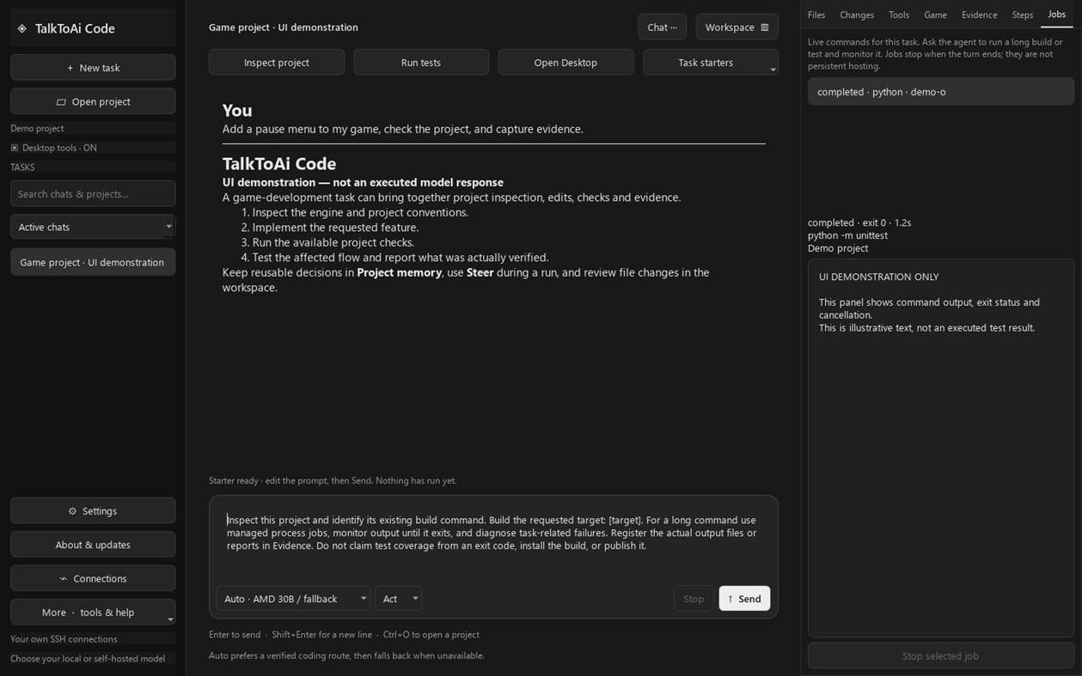Click Inspect project button
The width and height of the screenshot is (1082, 676).
pos(277,63)
